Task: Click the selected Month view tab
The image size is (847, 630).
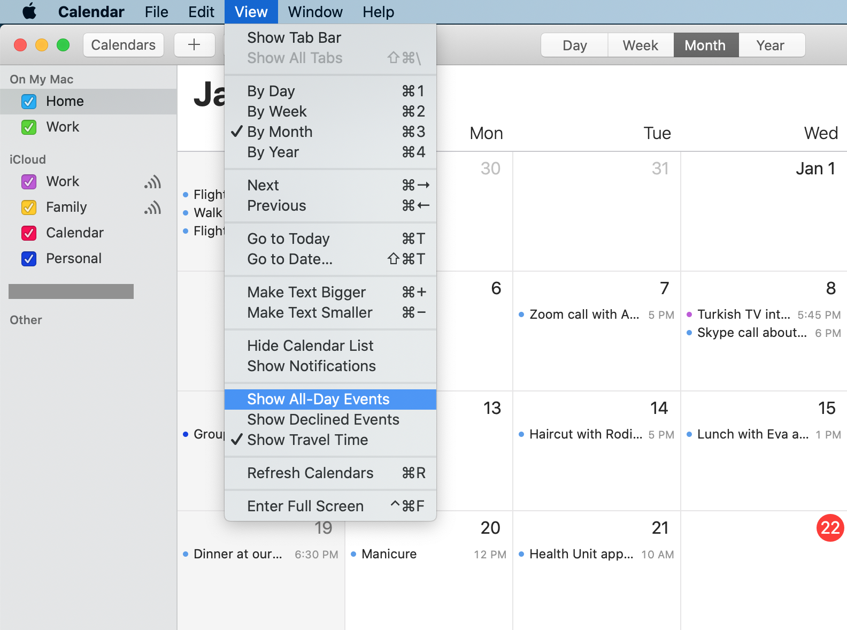Action: point(706,45)
